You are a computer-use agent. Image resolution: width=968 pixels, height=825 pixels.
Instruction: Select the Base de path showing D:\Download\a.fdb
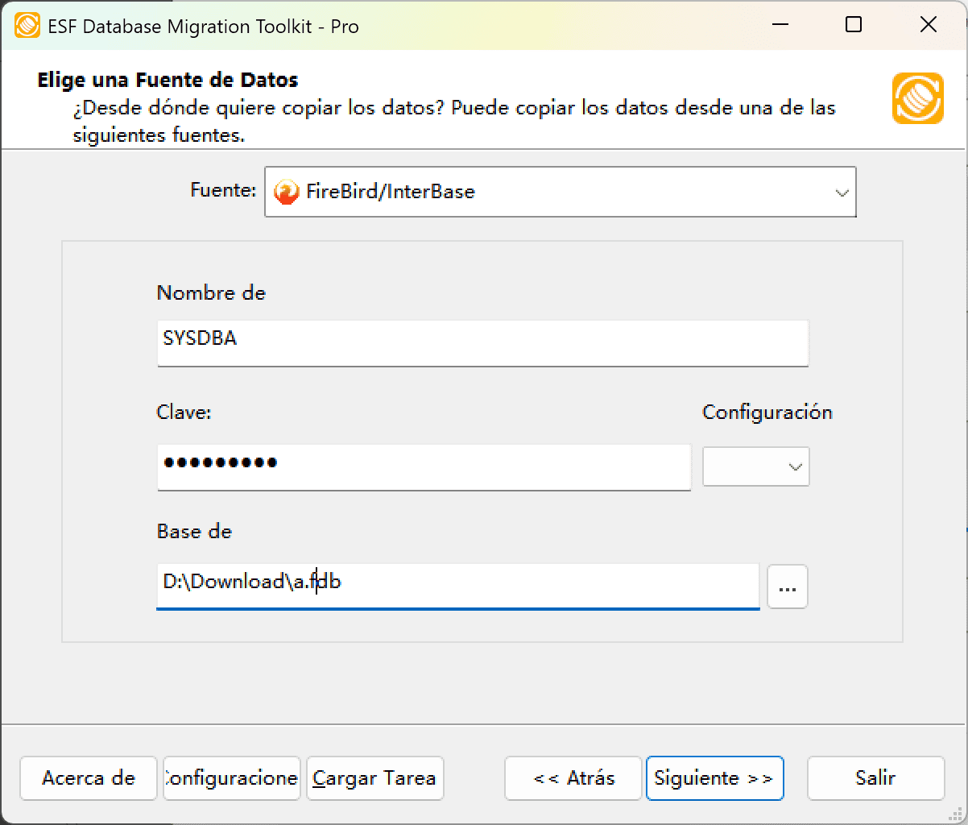(457, 587)
